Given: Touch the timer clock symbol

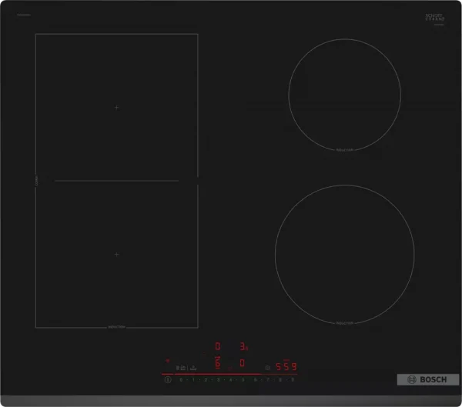Looking at the screenshot, I should tap(267, 368).
